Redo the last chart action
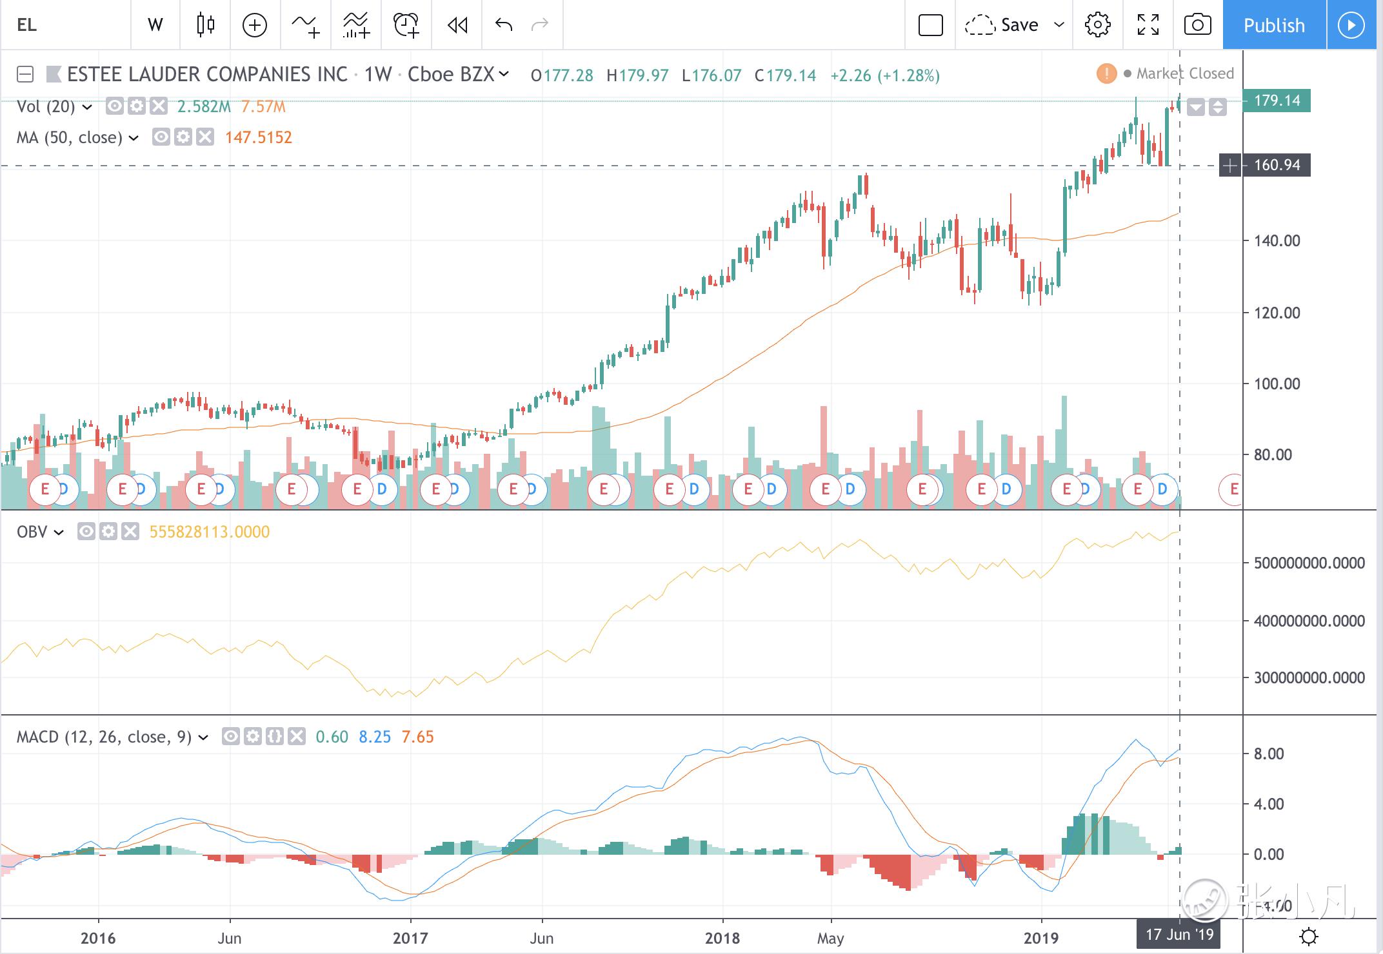Image resolution: width=1383 pixels, height=954 pixels. coord(539,25)
